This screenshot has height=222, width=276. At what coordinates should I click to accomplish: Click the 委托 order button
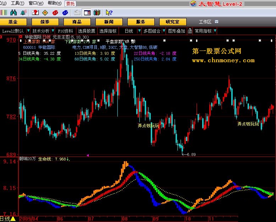(70, 4)
